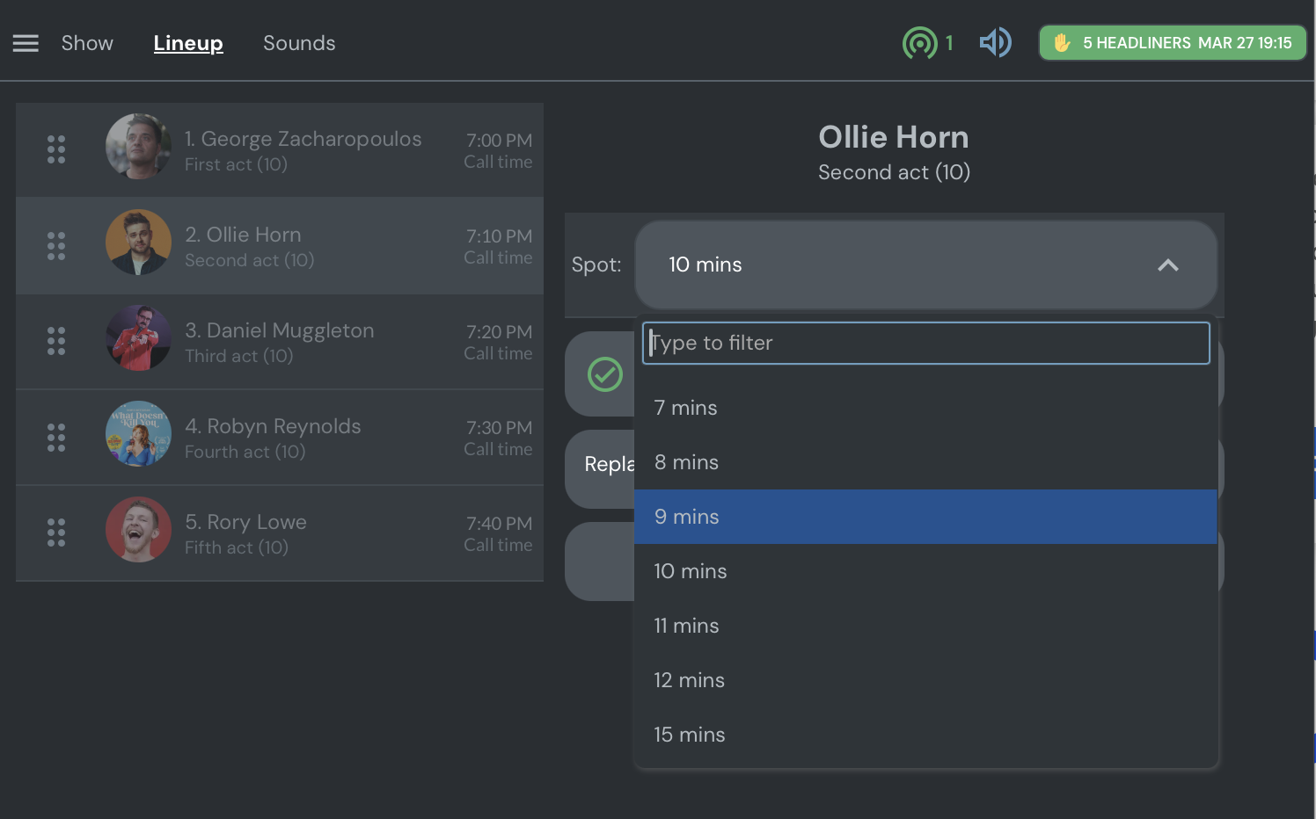Click the green checkmark circle icon

(605, 374)
